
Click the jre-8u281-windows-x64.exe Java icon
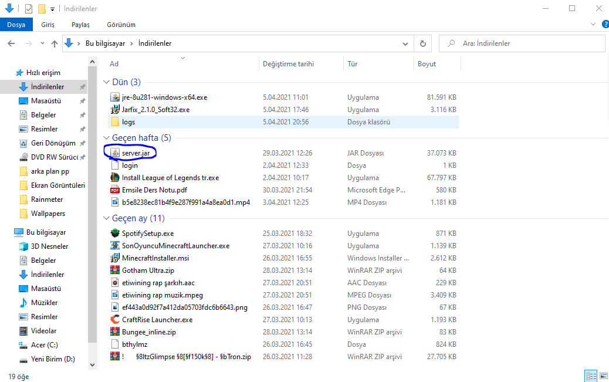[115, 97]
